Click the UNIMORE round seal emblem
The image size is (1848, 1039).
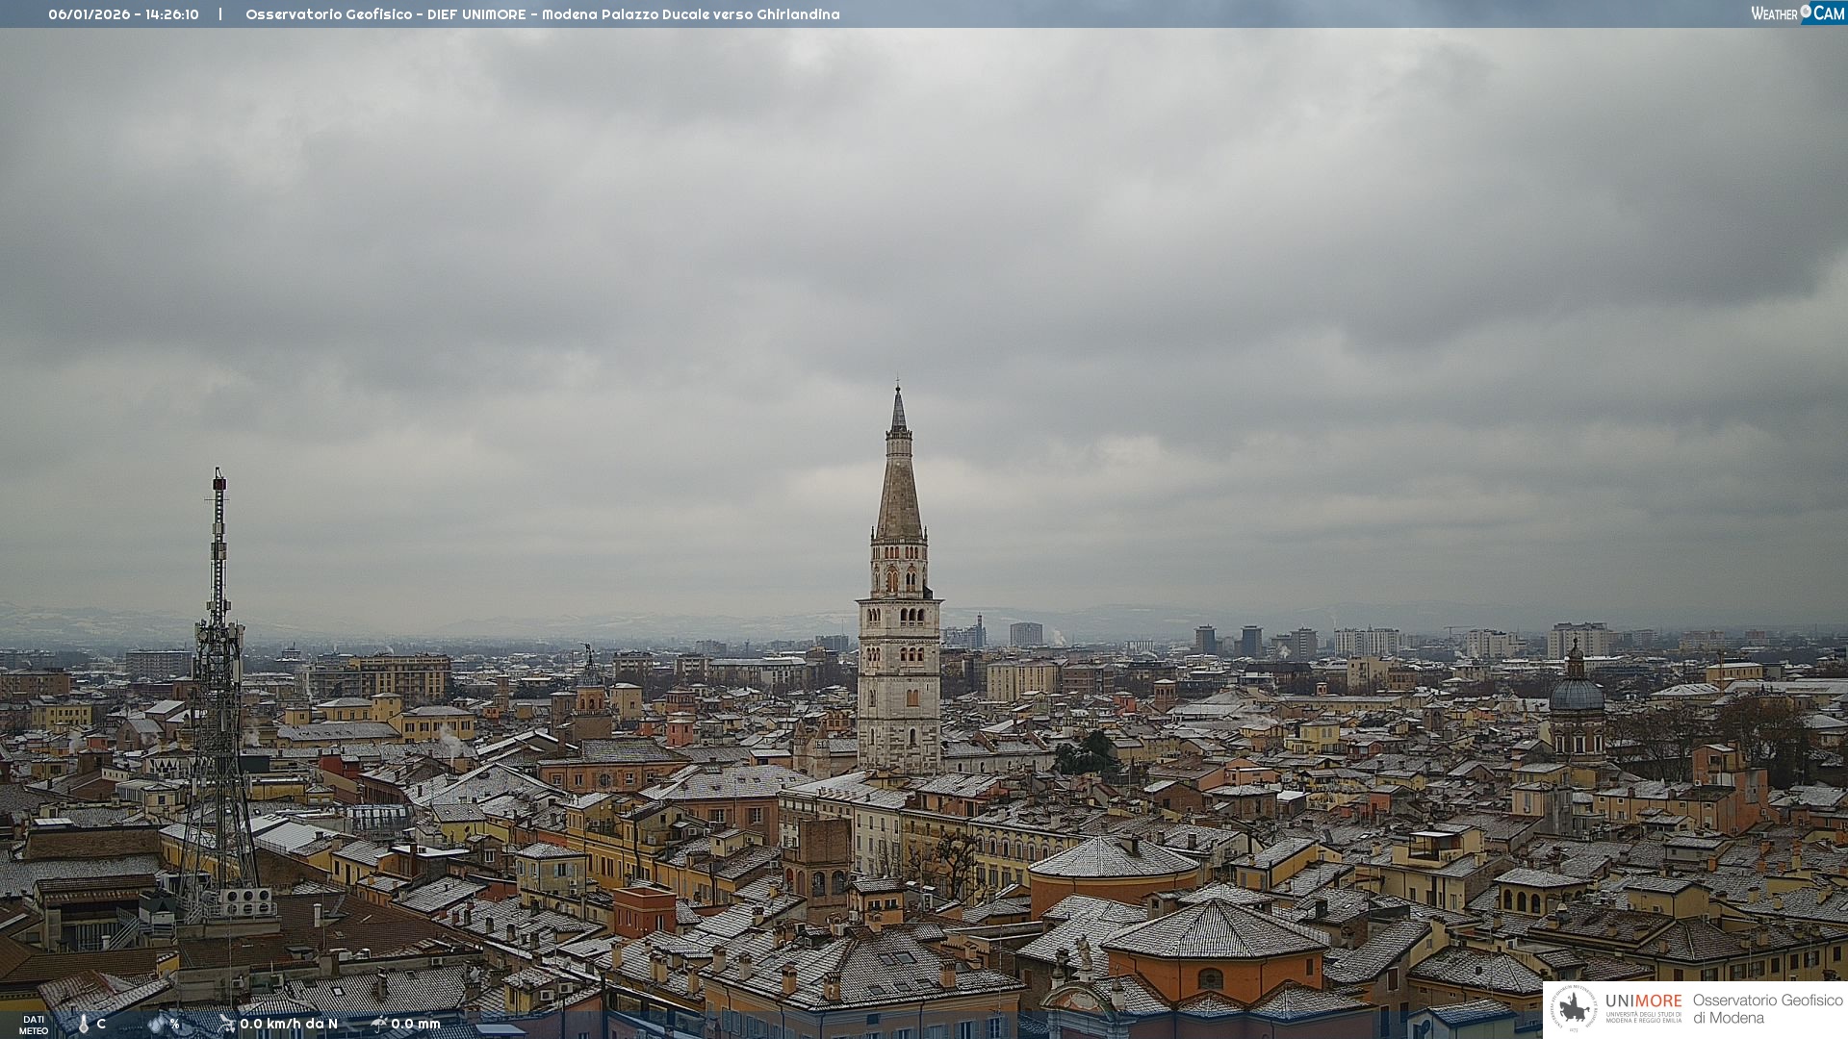point(1575,1008)
